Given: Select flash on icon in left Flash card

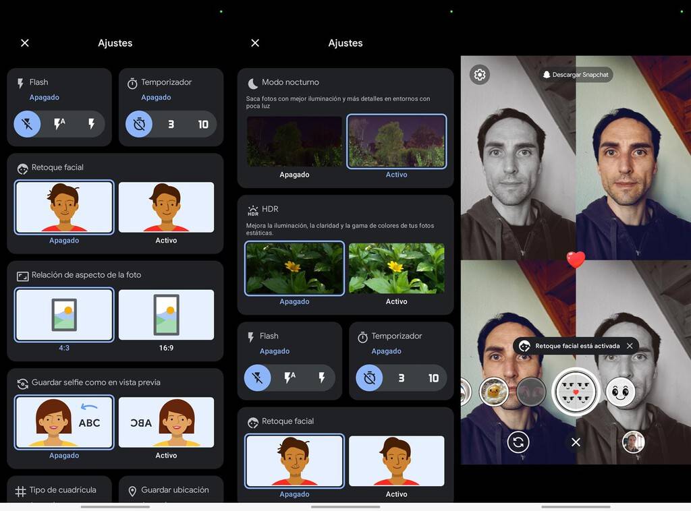Looking at the screenshot, I should pos(91,124).
